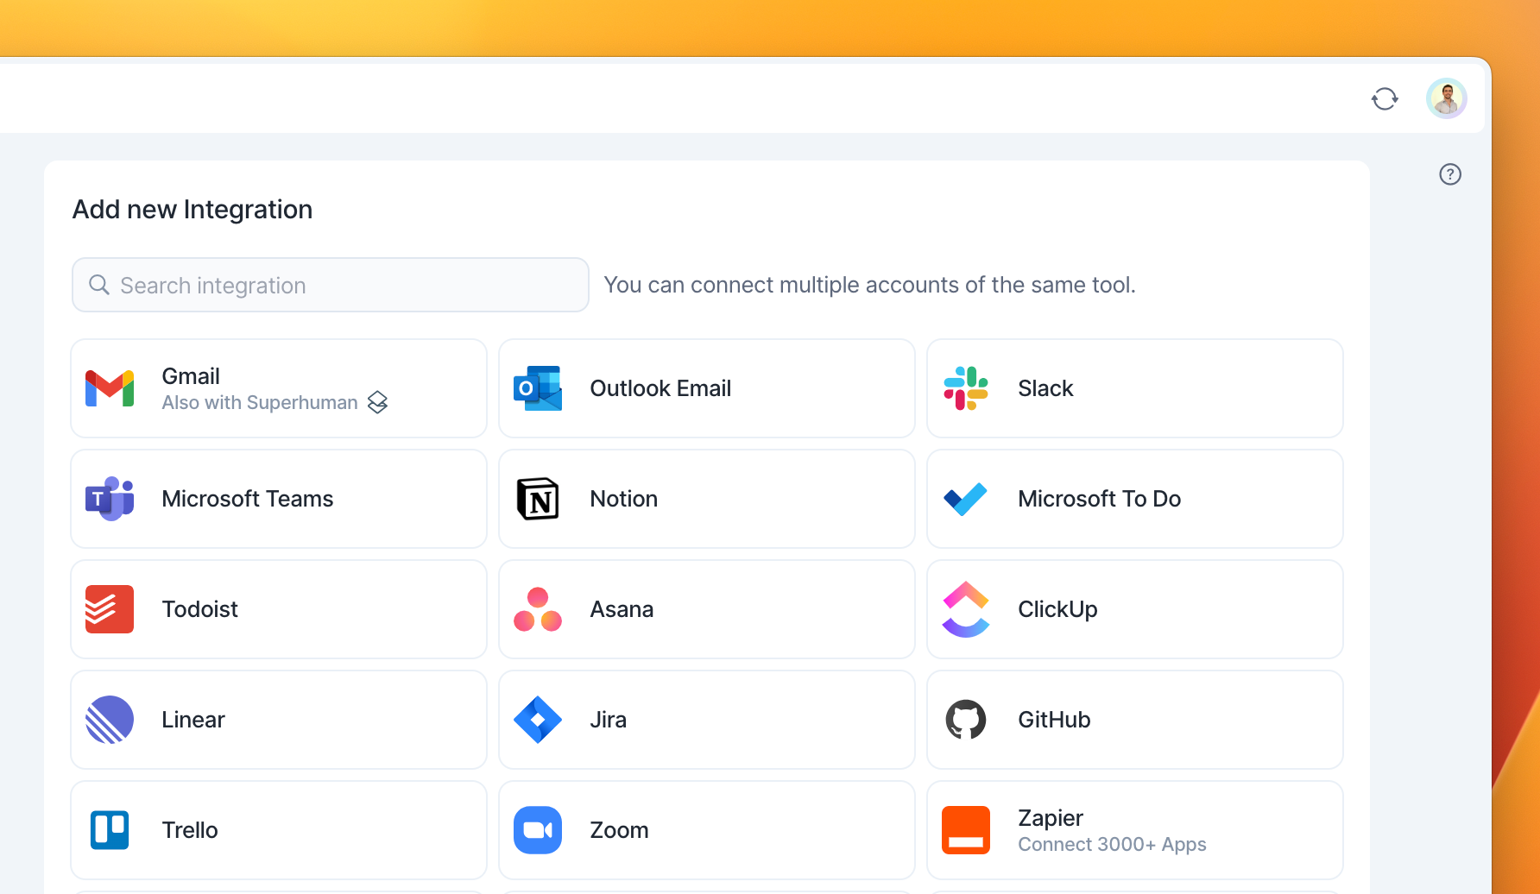Select the Microsoft To Do card

(x=1134, y=499)
